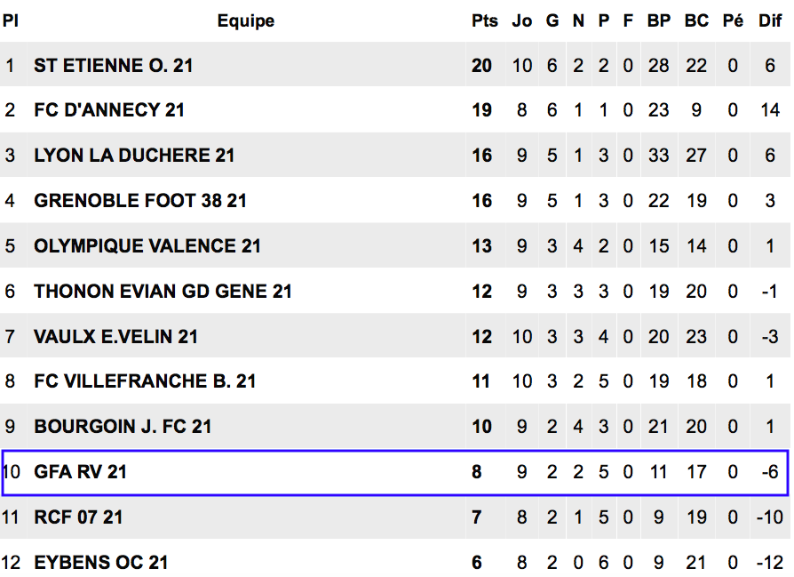The image size is (794, 577).
Task: Click the BC column header
Action: (697, 20)
